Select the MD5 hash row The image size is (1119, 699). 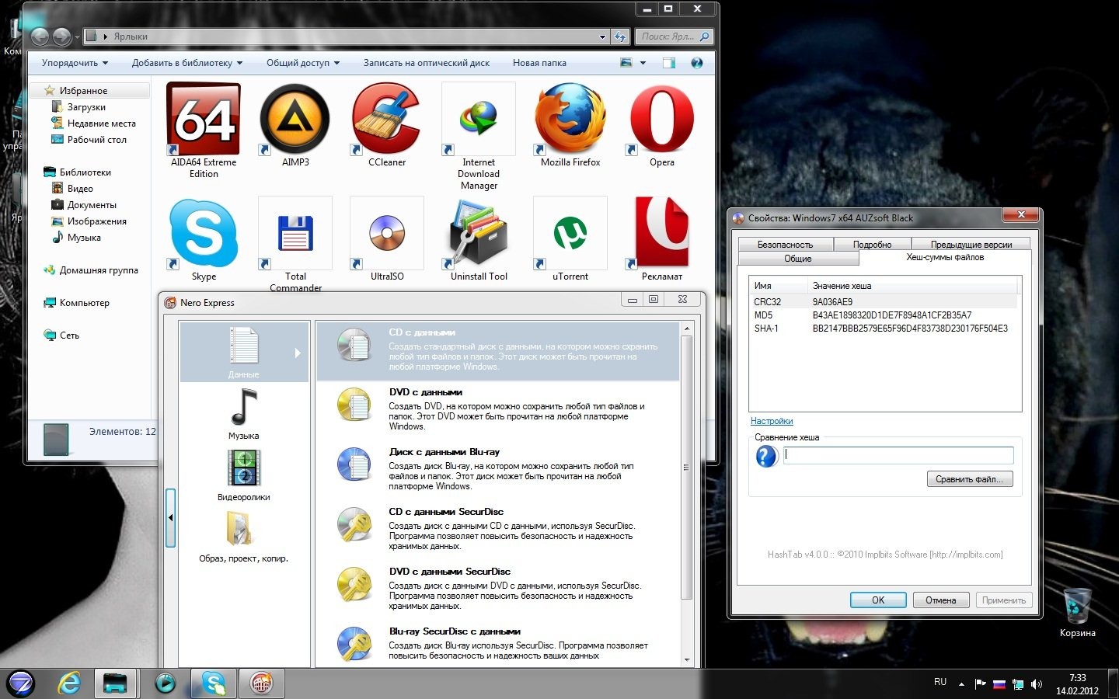884,315
